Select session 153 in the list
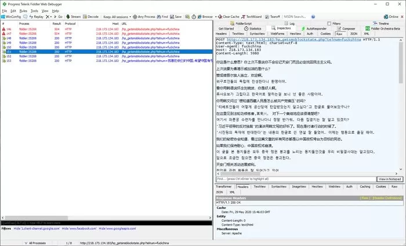The image size is (406, 246). coord(106,61)
